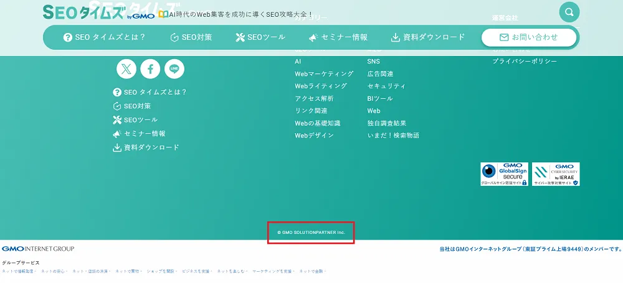This screenshot has width=623, height=283.
Task: Open the アクセス解析 category link
Action: pyautogui.click(x=314, y=98)
